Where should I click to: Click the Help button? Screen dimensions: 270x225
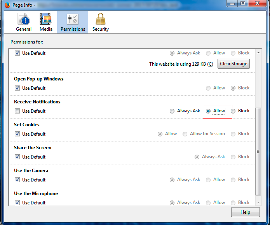246,212
